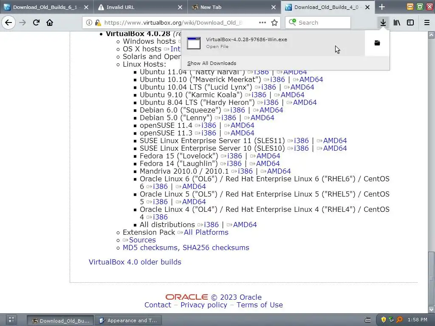Switch to Appearance and T... taskbar window
The image size is (435, 326).
point(128,320)
